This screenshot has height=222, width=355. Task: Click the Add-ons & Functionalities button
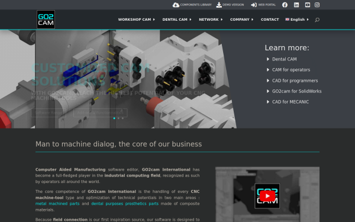(101, 112)
